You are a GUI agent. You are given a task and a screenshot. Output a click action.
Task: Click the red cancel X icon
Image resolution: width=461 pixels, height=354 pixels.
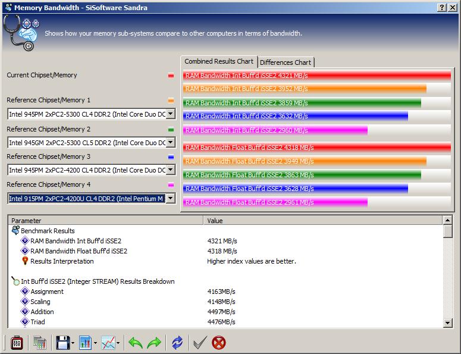pyautogui.click(x=219, y=343)
